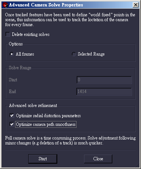Close the dialog with the X button
Viewport: 141px width, 169px height.
[136, 5]
